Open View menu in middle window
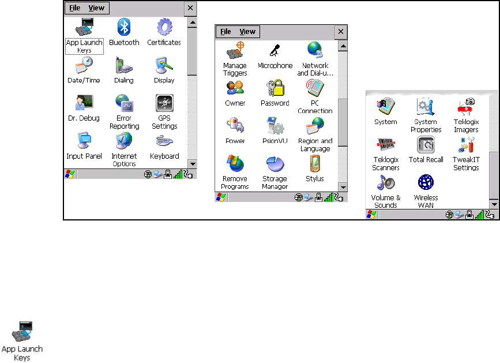 click(247, 32)
